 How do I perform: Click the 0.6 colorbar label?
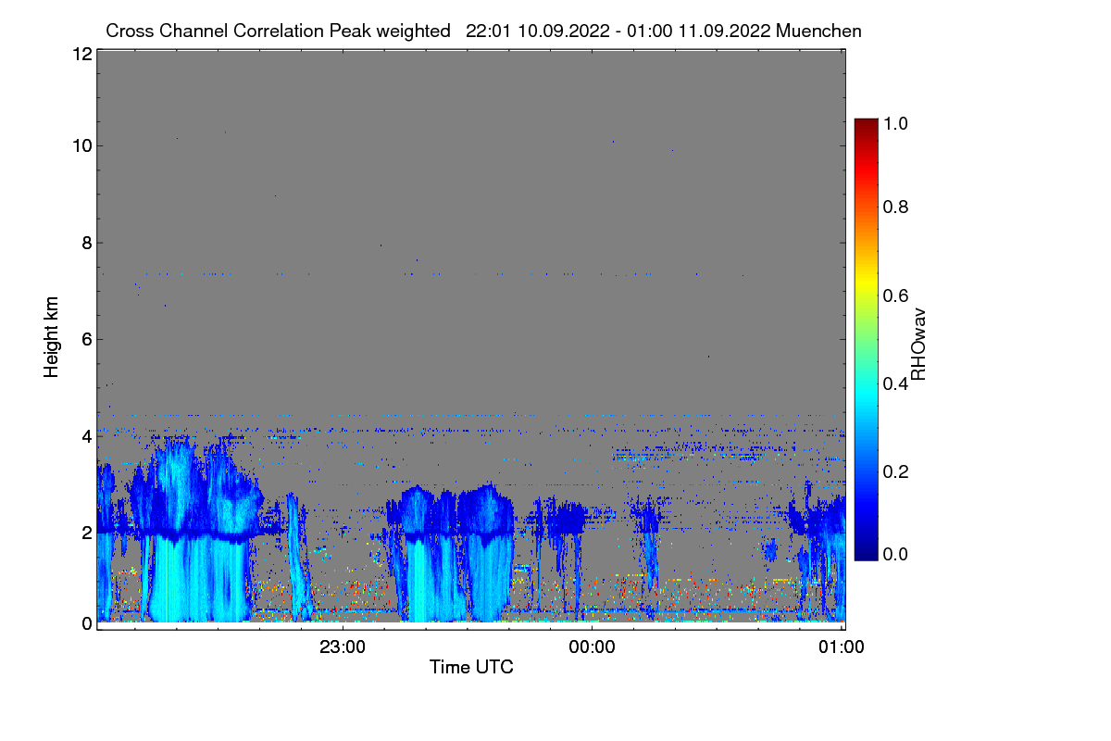point(897,295)
